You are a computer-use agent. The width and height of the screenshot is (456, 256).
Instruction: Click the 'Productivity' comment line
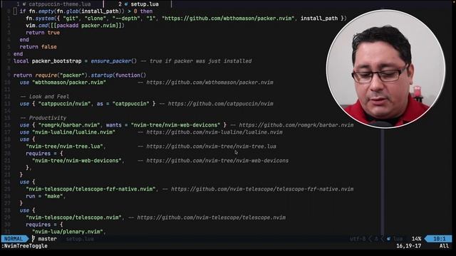pos(43,118)
